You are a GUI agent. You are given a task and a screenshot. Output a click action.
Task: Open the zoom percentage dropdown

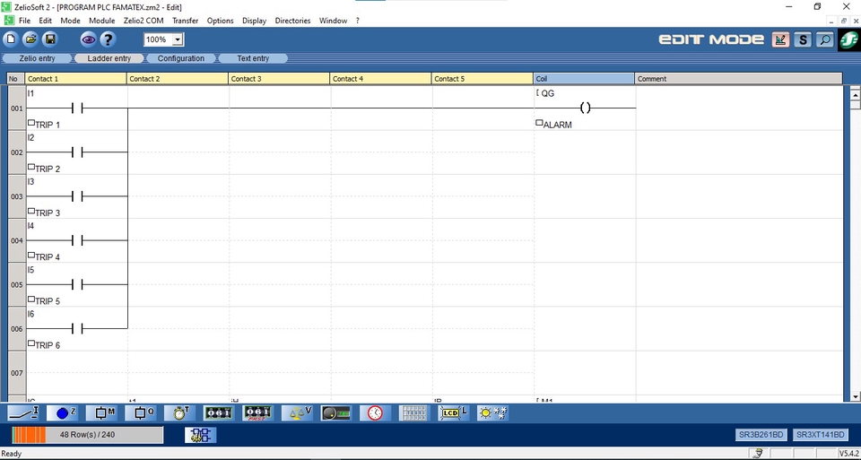coord(178,39)
